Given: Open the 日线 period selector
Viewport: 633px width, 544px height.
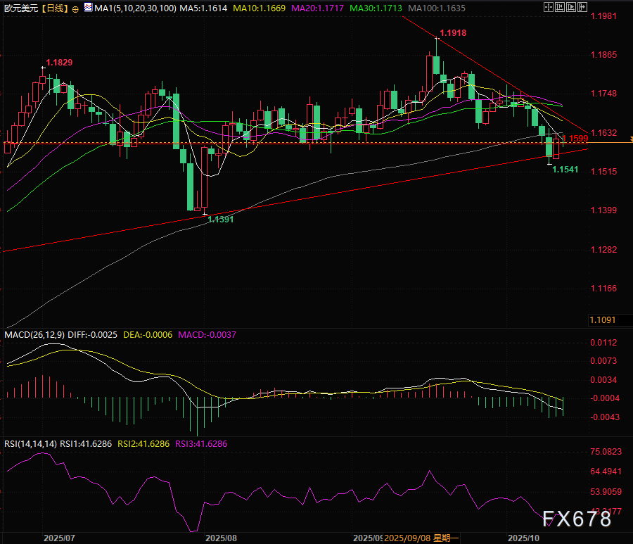Looking at the screenshot, I should pyautogui.click(x=53, y=8).
